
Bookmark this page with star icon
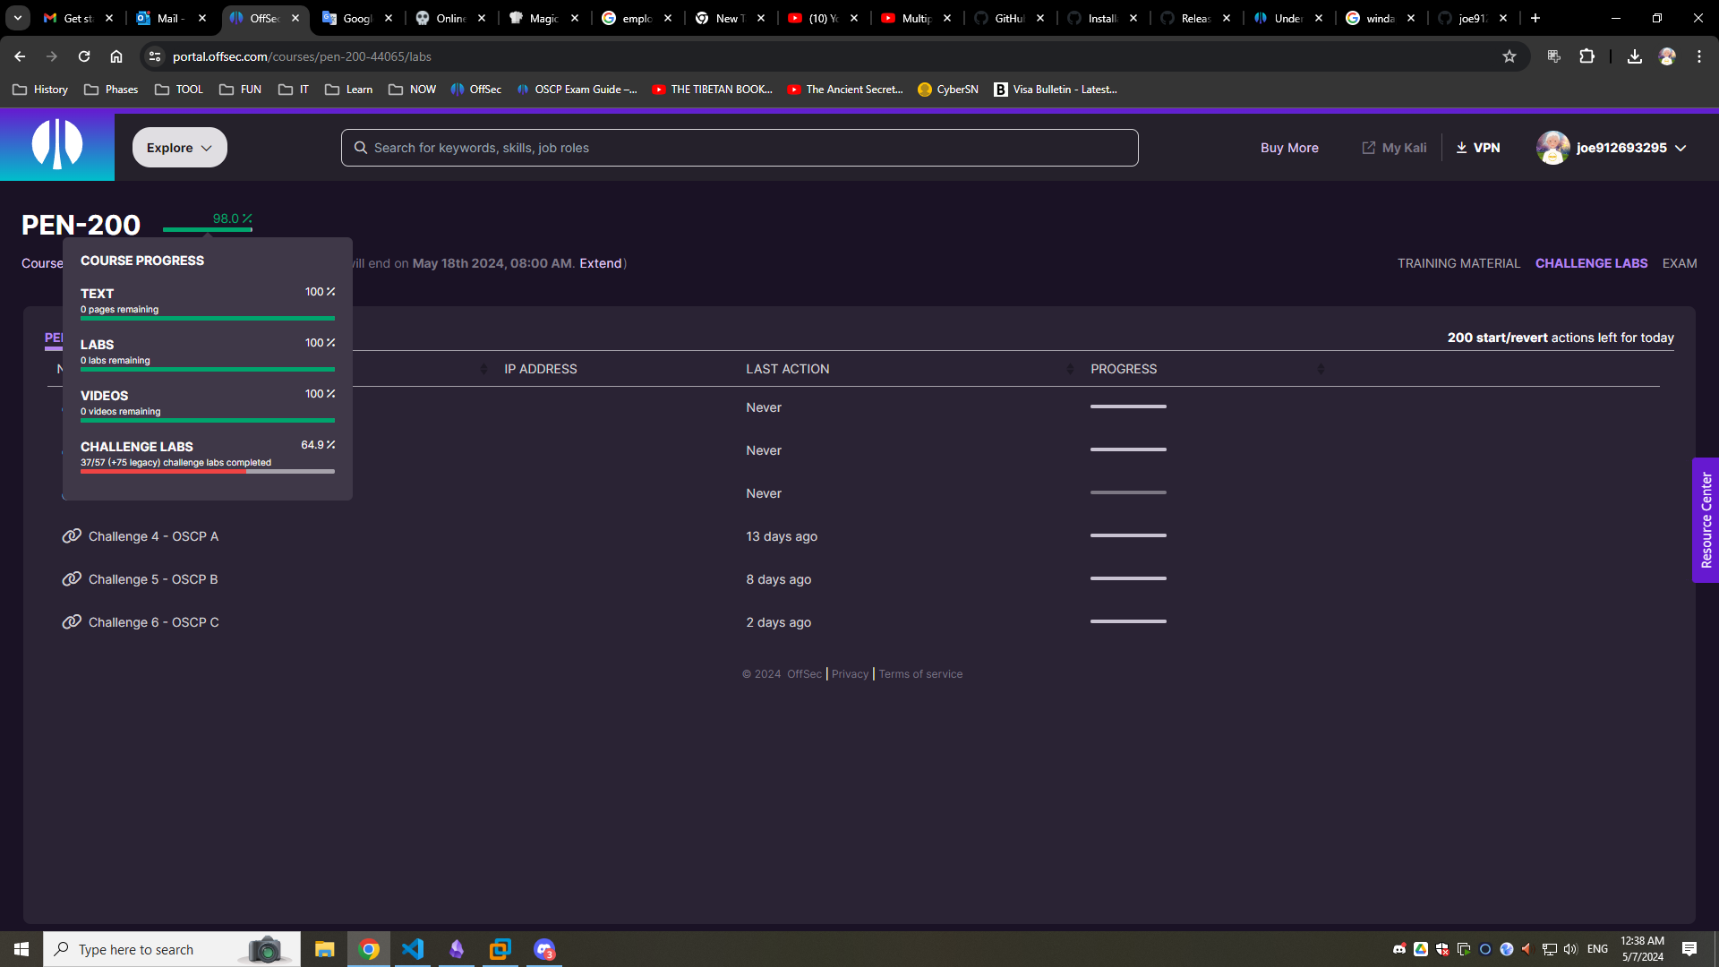tap(1509, 56)
